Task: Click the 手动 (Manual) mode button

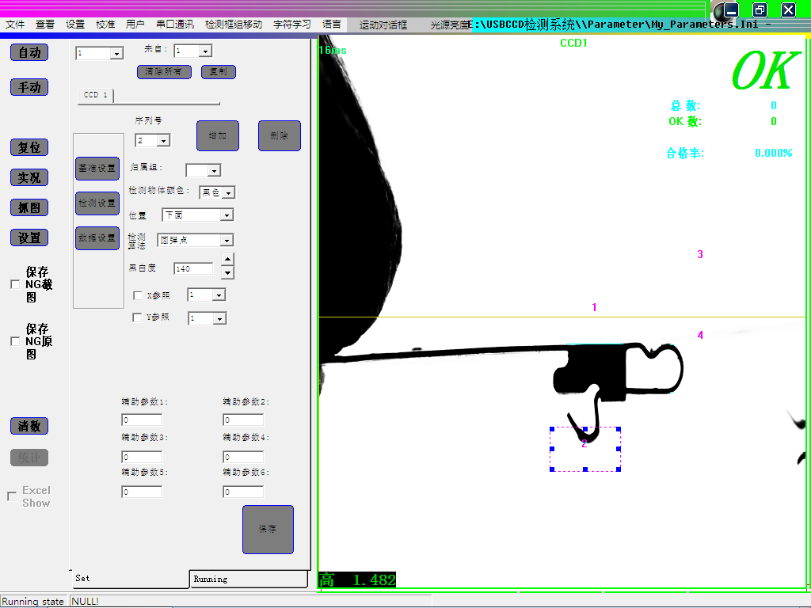Action: click(29, 87)
